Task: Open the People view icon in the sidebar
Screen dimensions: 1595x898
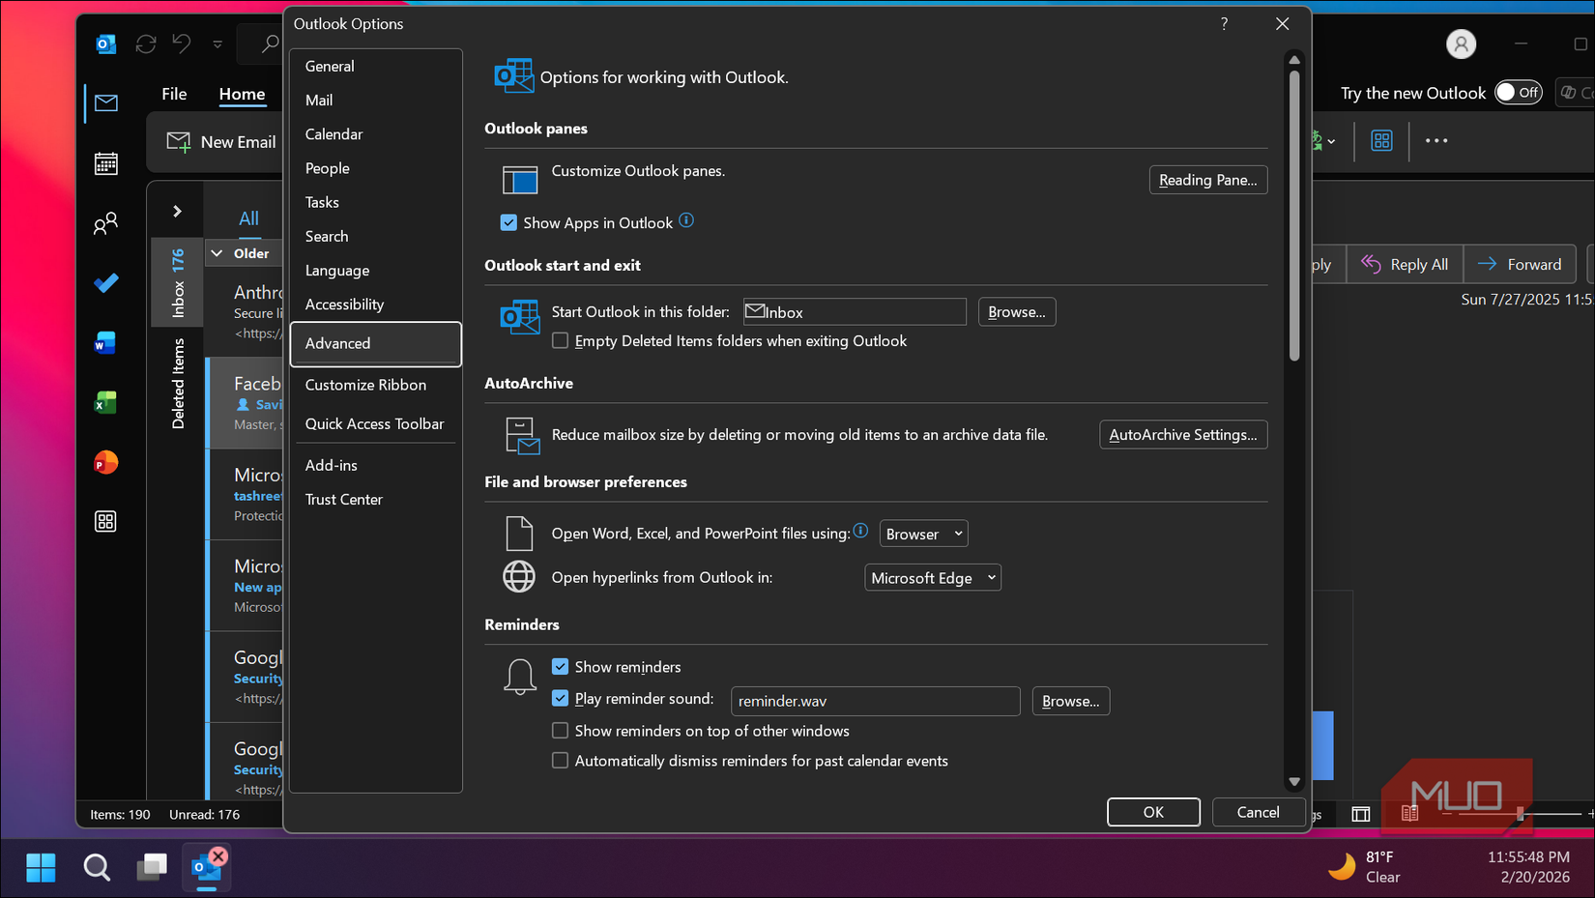Action: tap(105, 223)
